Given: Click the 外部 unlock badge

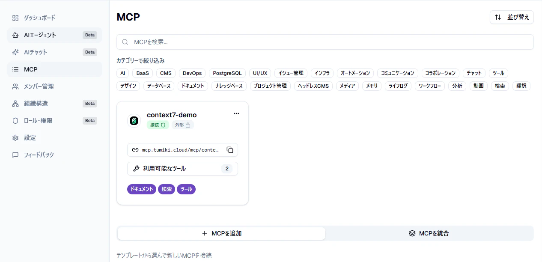Looking at the screenshot, I should click(183, 125).
